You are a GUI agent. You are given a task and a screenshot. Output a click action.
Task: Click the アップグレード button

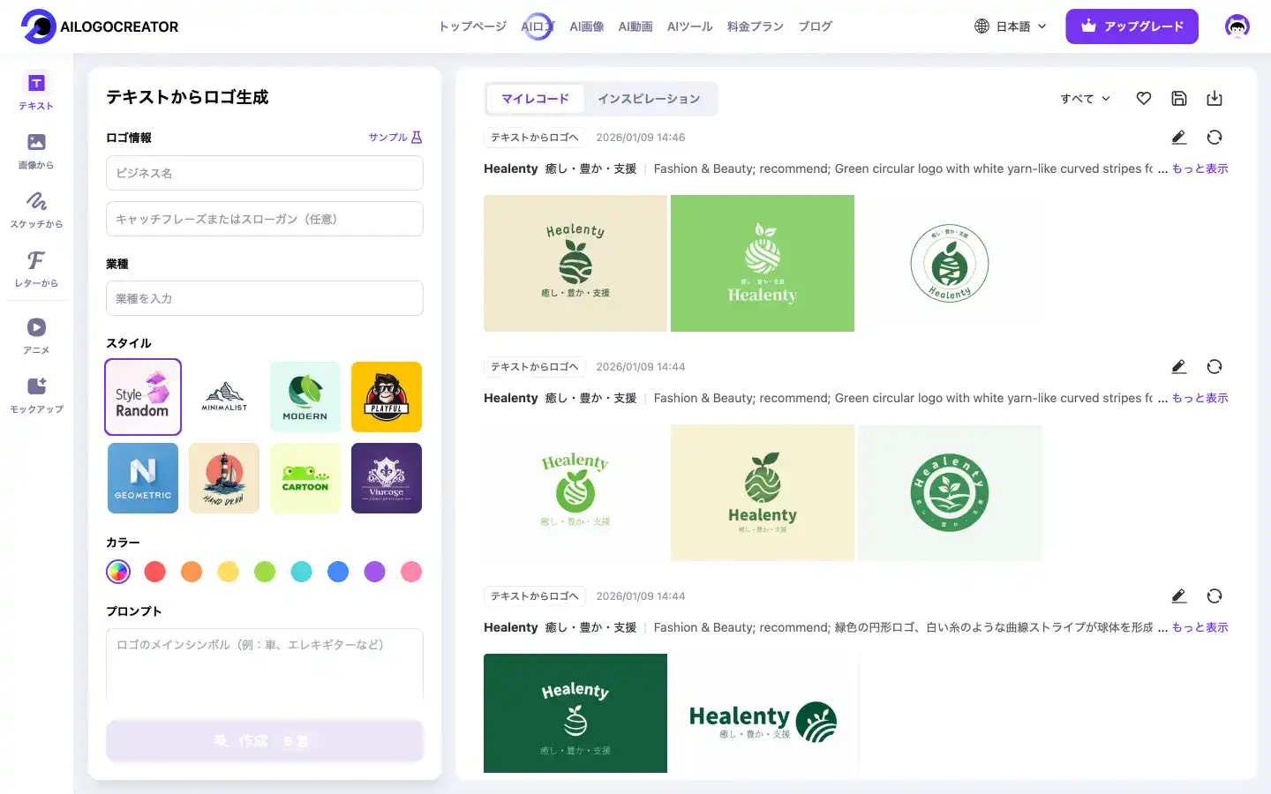click(x=1132, y=26)
